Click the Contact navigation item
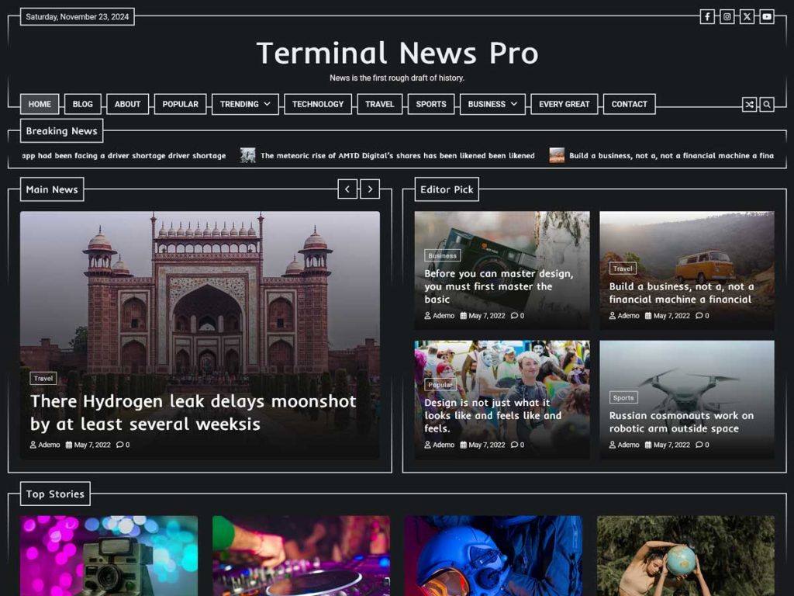 click(629, 103)
